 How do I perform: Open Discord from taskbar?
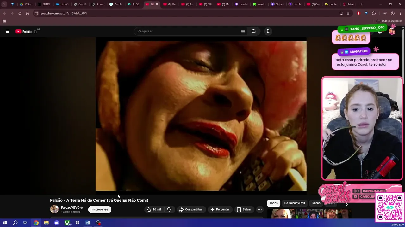point(57,223)
